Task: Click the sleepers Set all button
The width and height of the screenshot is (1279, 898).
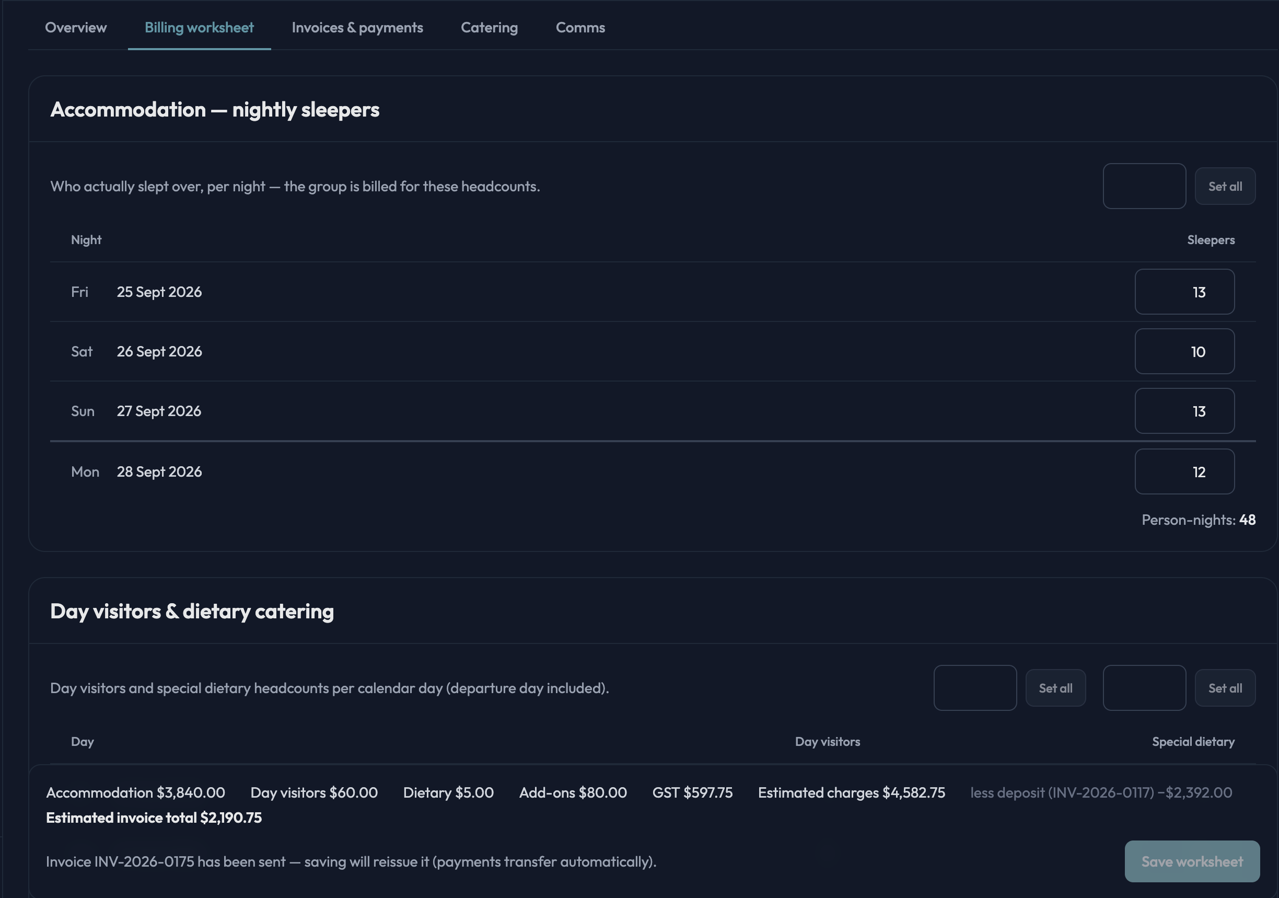Action: click(1225, 186)
